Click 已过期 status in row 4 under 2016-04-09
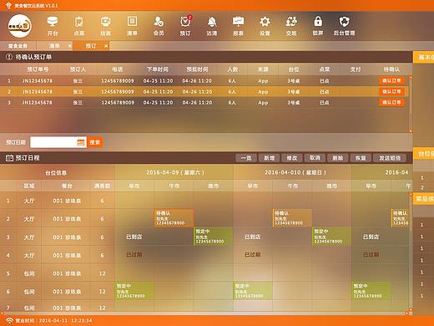The image size is (434, 326). [134, 255]
